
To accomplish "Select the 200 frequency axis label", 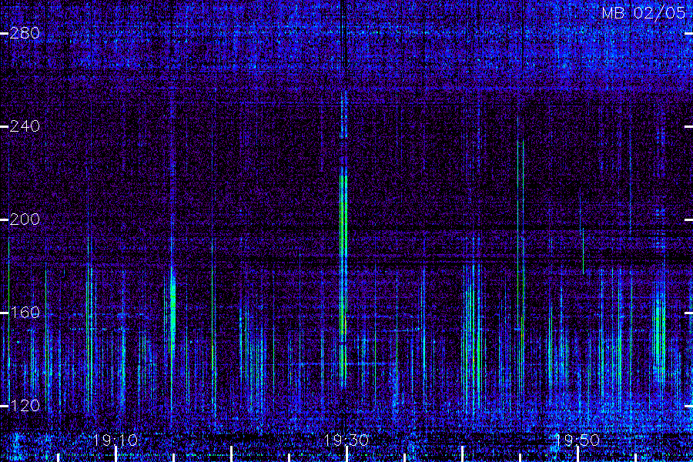I will coord(25,219).
